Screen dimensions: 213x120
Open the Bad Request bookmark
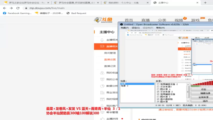coord(76,13)
